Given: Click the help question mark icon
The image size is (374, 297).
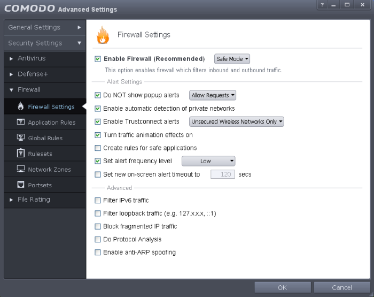Looking at the screenshot, I should pyautogui.click(x=322, y=5).
